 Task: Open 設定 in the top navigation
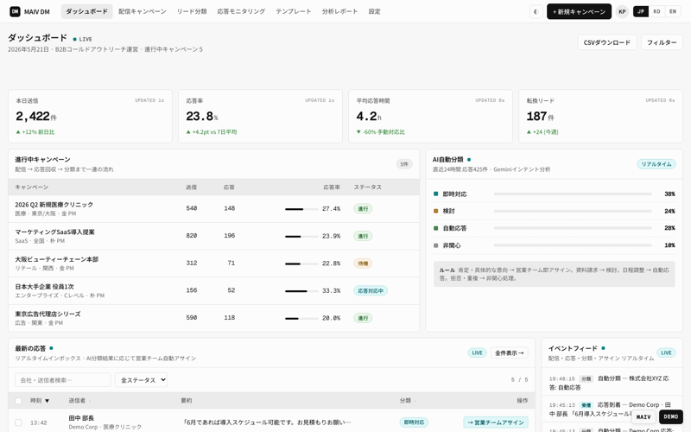[x=375, y=11]
